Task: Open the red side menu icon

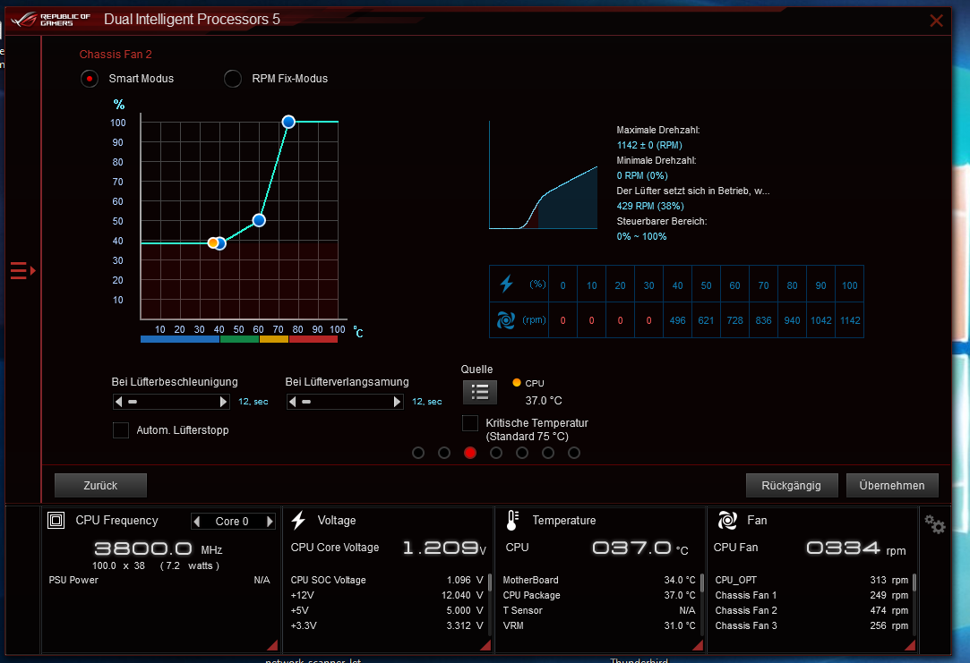Action: point(22,270)
